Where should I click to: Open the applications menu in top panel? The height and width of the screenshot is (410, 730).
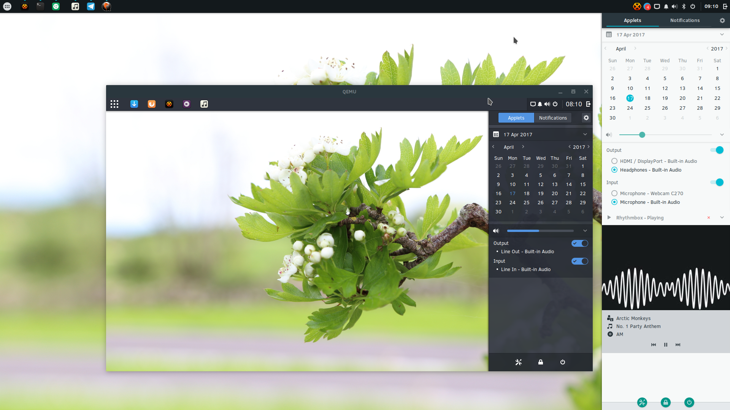coord(7,6)
